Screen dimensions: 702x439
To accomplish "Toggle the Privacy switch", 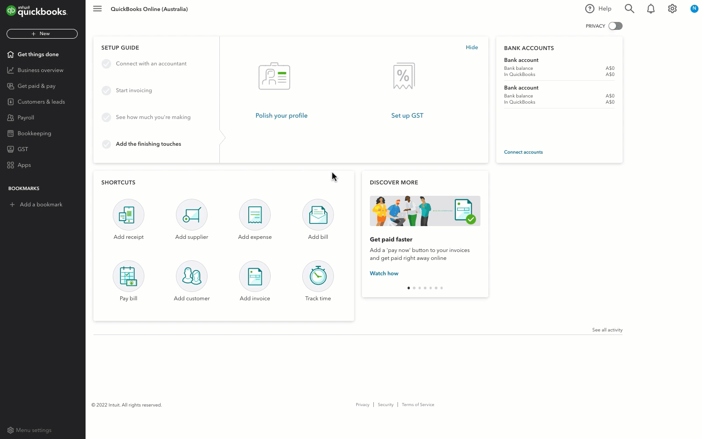I will click(615, 26).
